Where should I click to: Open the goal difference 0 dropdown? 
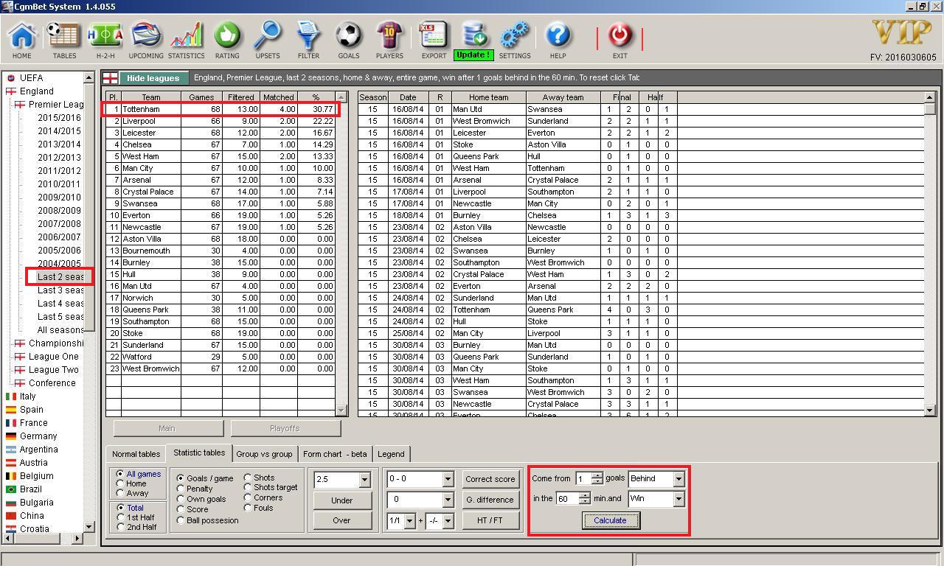click(x=447, y=500)
